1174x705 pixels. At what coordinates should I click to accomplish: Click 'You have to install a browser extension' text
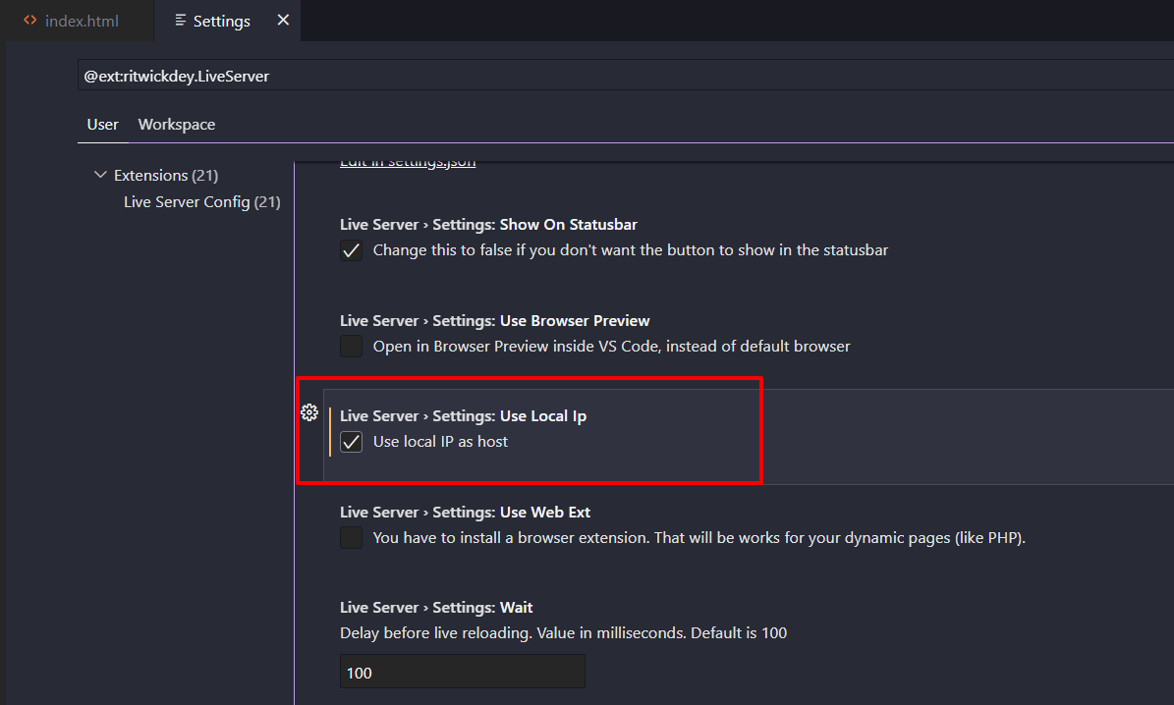[699, 538]
